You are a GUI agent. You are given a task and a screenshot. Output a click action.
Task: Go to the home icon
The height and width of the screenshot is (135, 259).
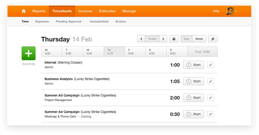pos(24,11)
